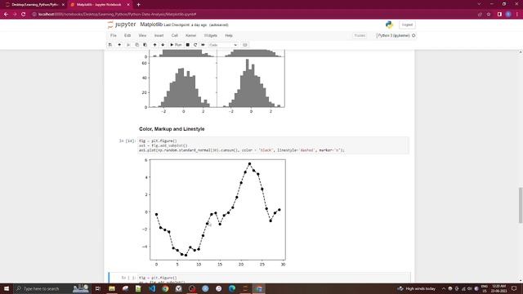
Task: Open the browser three-dot menu
Action: (517, 15)
